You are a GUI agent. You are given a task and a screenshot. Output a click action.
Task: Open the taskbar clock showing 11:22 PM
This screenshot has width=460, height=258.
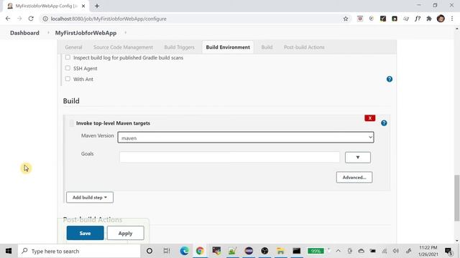pos(428,251)
